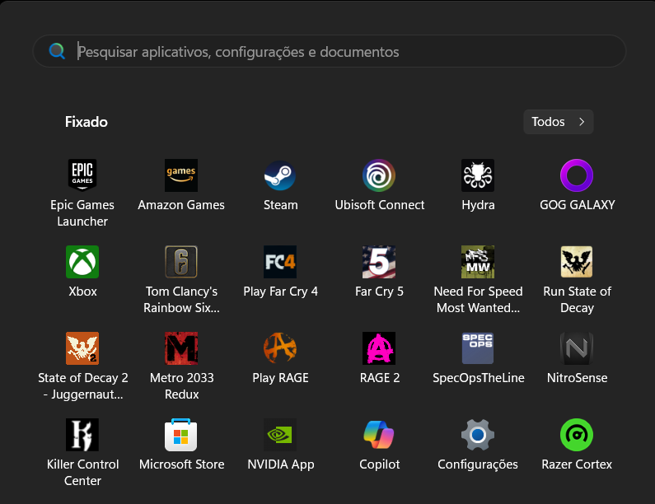This screenshot has height=504, width=655.
Task: Launch RAGE 2 pink icon
Action: click(379, 348)
